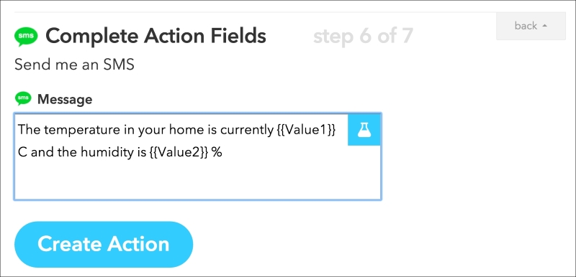
Task: Click the step 6 of 7 indicator
Action: [363, 36]
